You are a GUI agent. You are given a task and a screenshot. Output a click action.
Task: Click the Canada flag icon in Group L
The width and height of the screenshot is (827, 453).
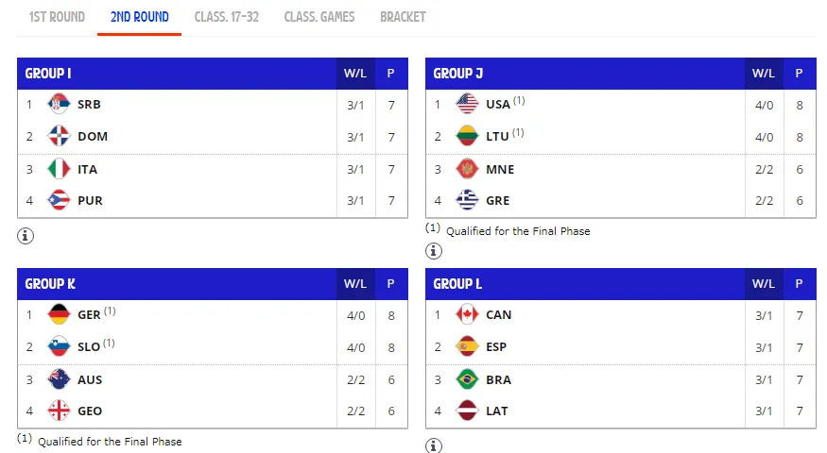point(467,314)
